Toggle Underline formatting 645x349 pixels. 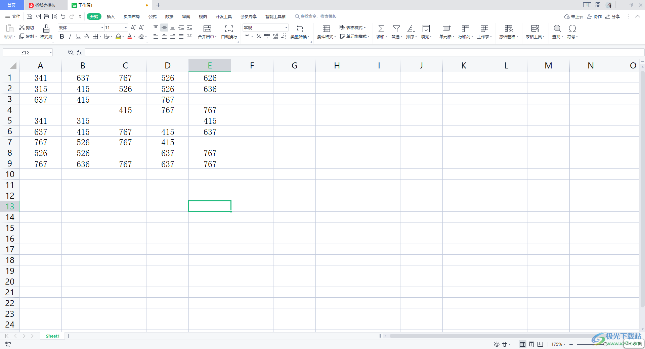(78, 36)
